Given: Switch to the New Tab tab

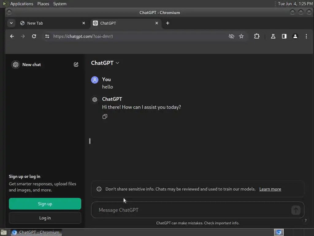Looking at the screenshot, I should point(53,23).
